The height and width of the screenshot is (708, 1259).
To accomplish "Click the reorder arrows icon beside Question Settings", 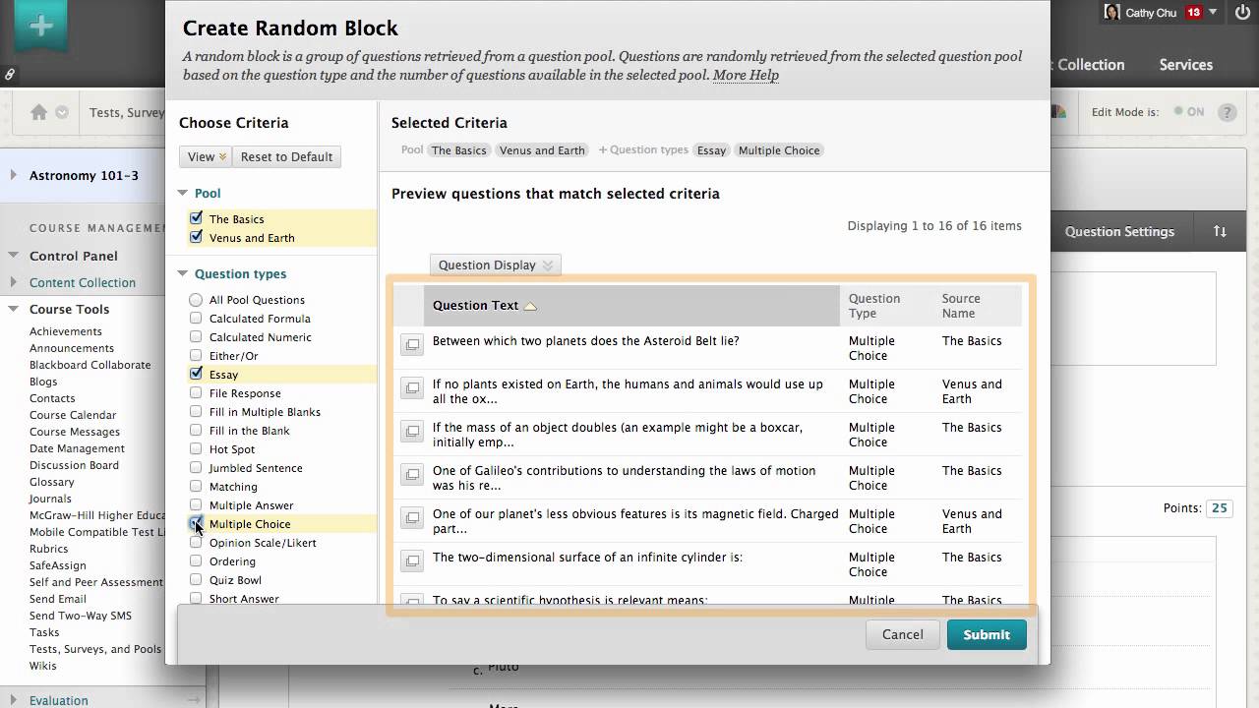I will coord(1220,231).
